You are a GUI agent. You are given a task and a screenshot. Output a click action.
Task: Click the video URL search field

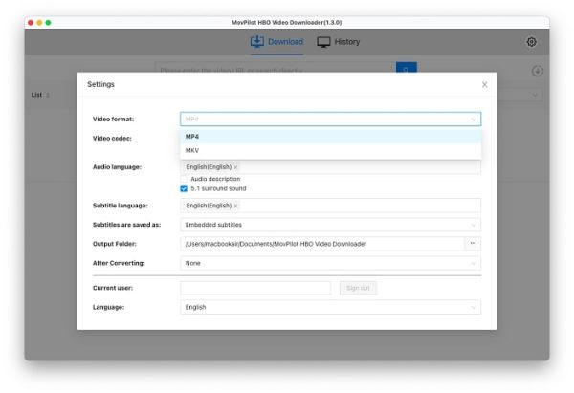click(276, 67)
